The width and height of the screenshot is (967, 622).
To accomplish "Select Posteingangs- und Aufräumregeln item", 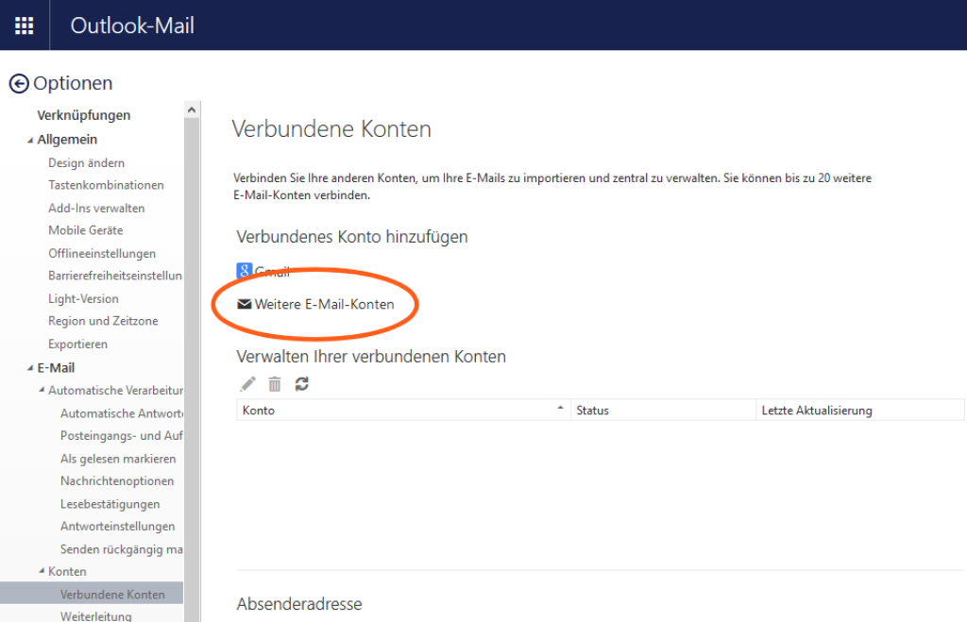I will [x=122, y=436].
